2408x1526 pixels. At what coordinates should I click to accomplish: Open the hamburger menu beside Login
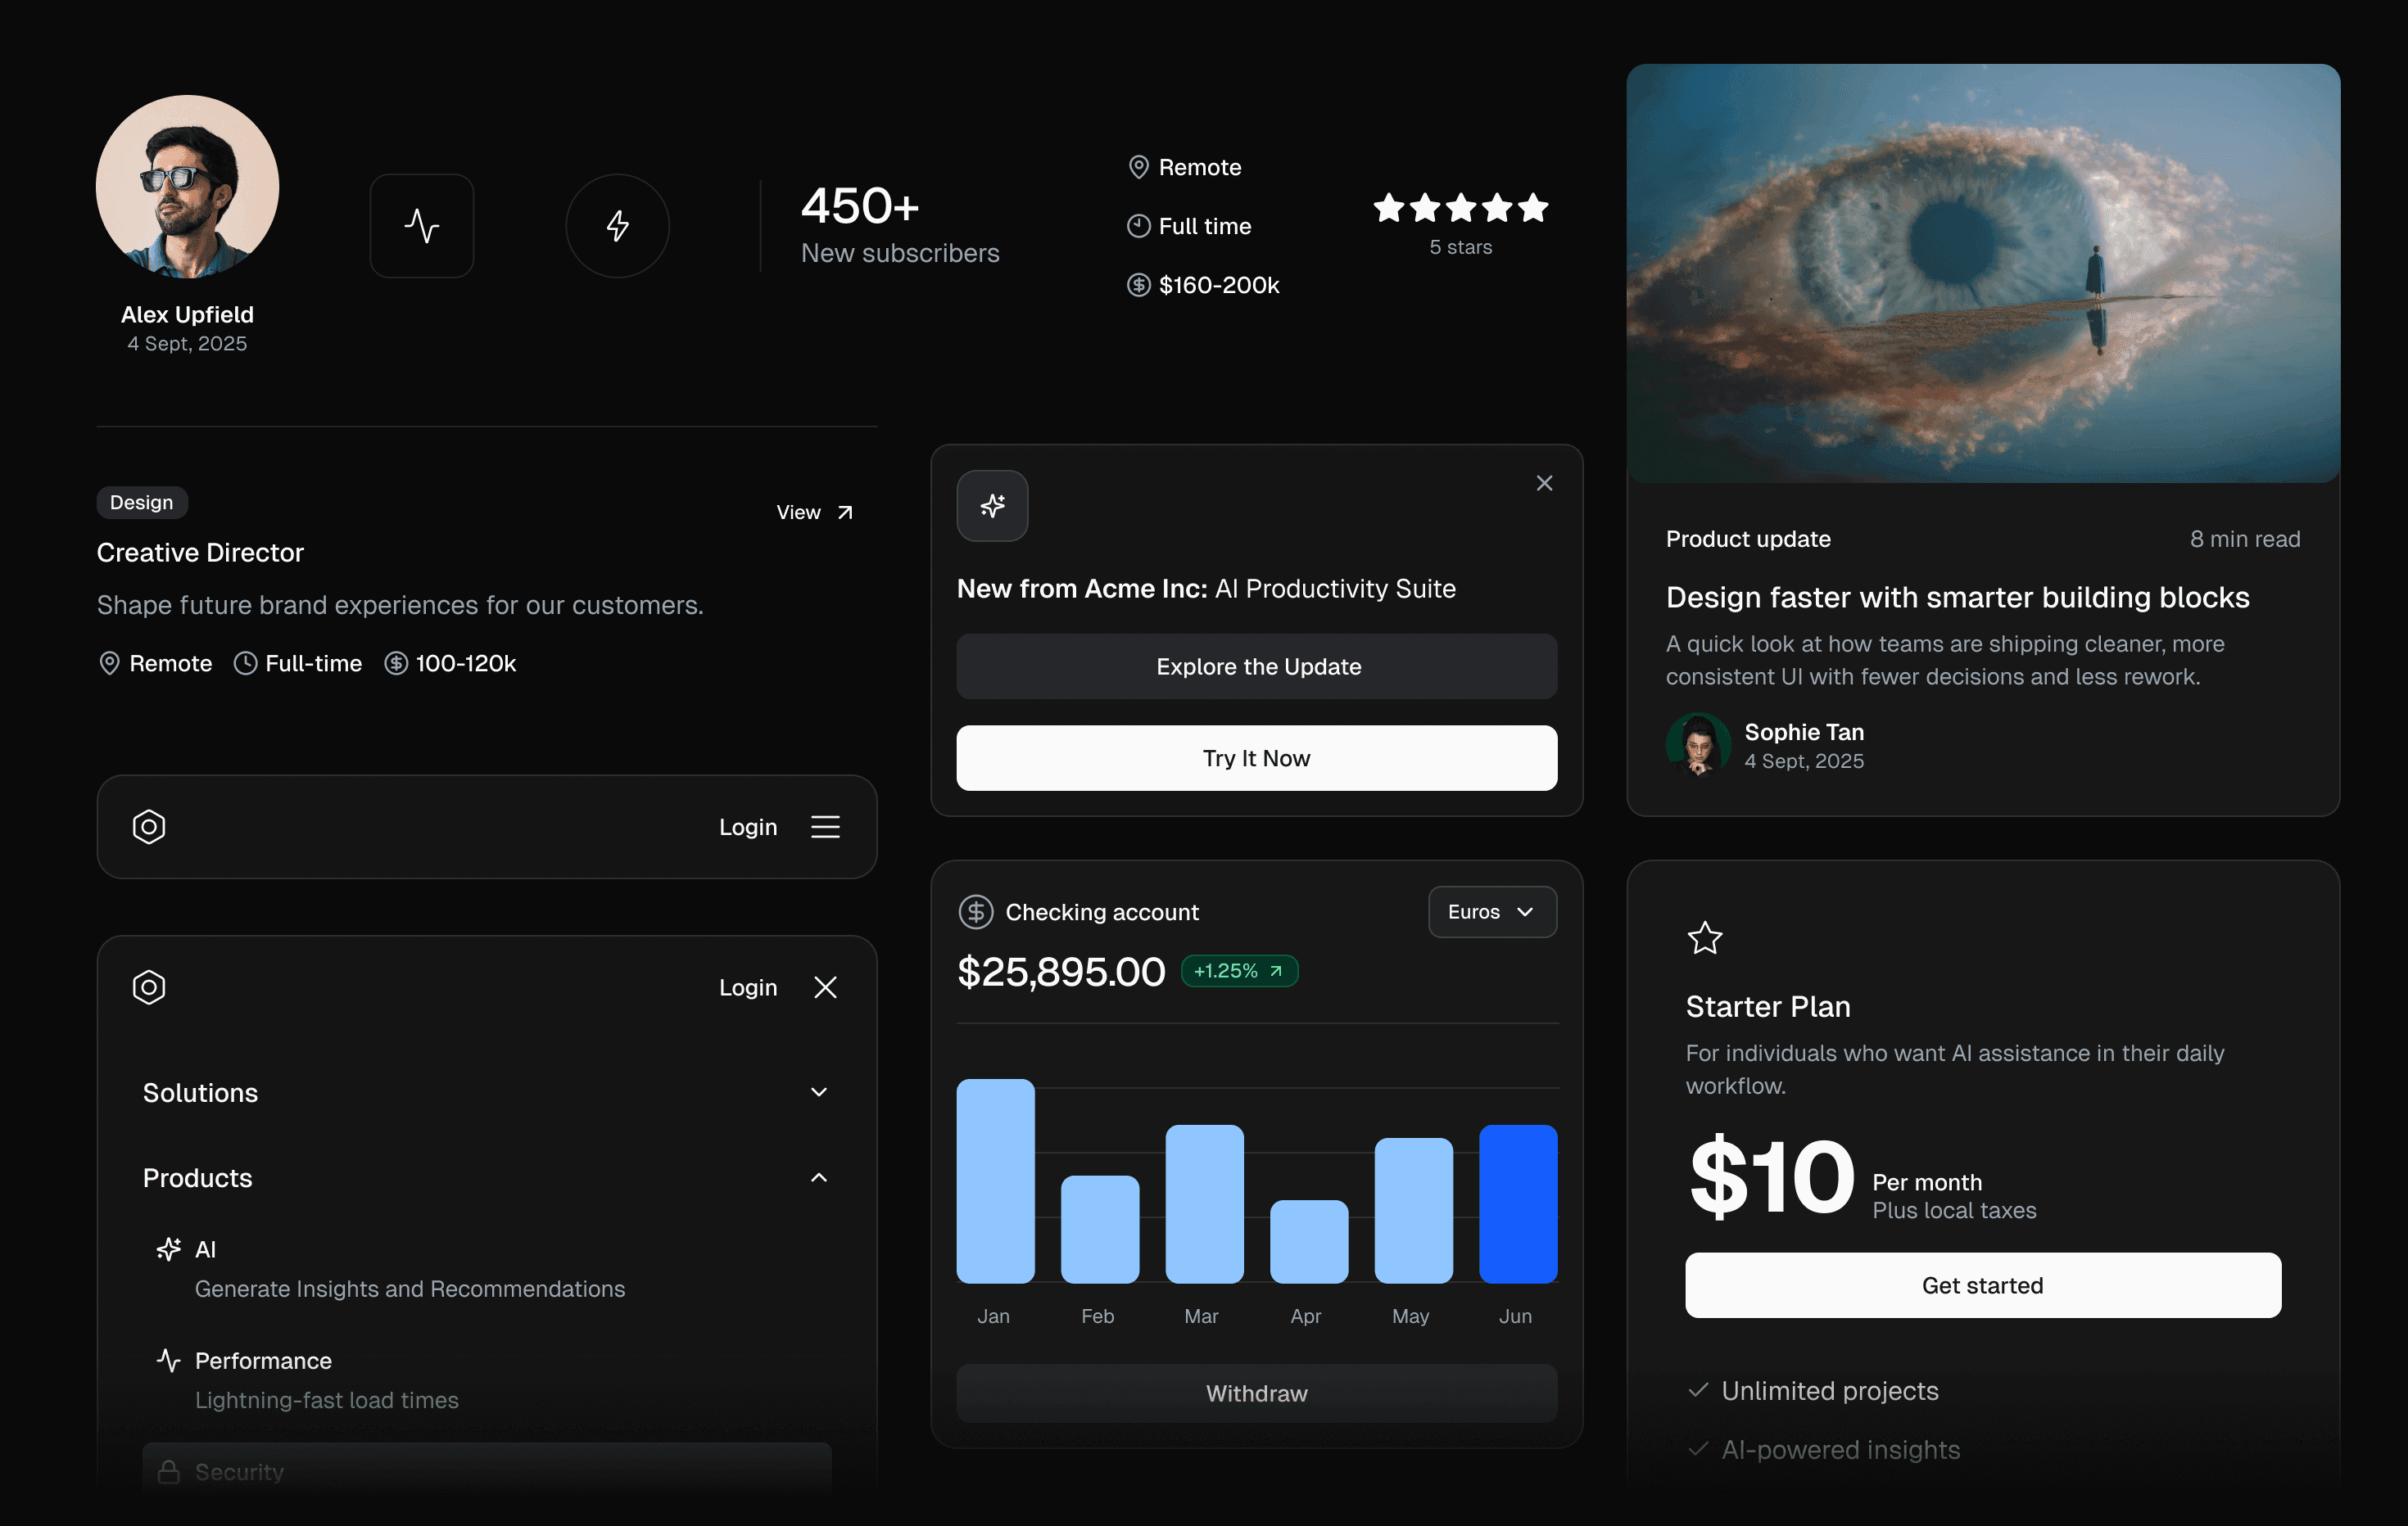825,827
